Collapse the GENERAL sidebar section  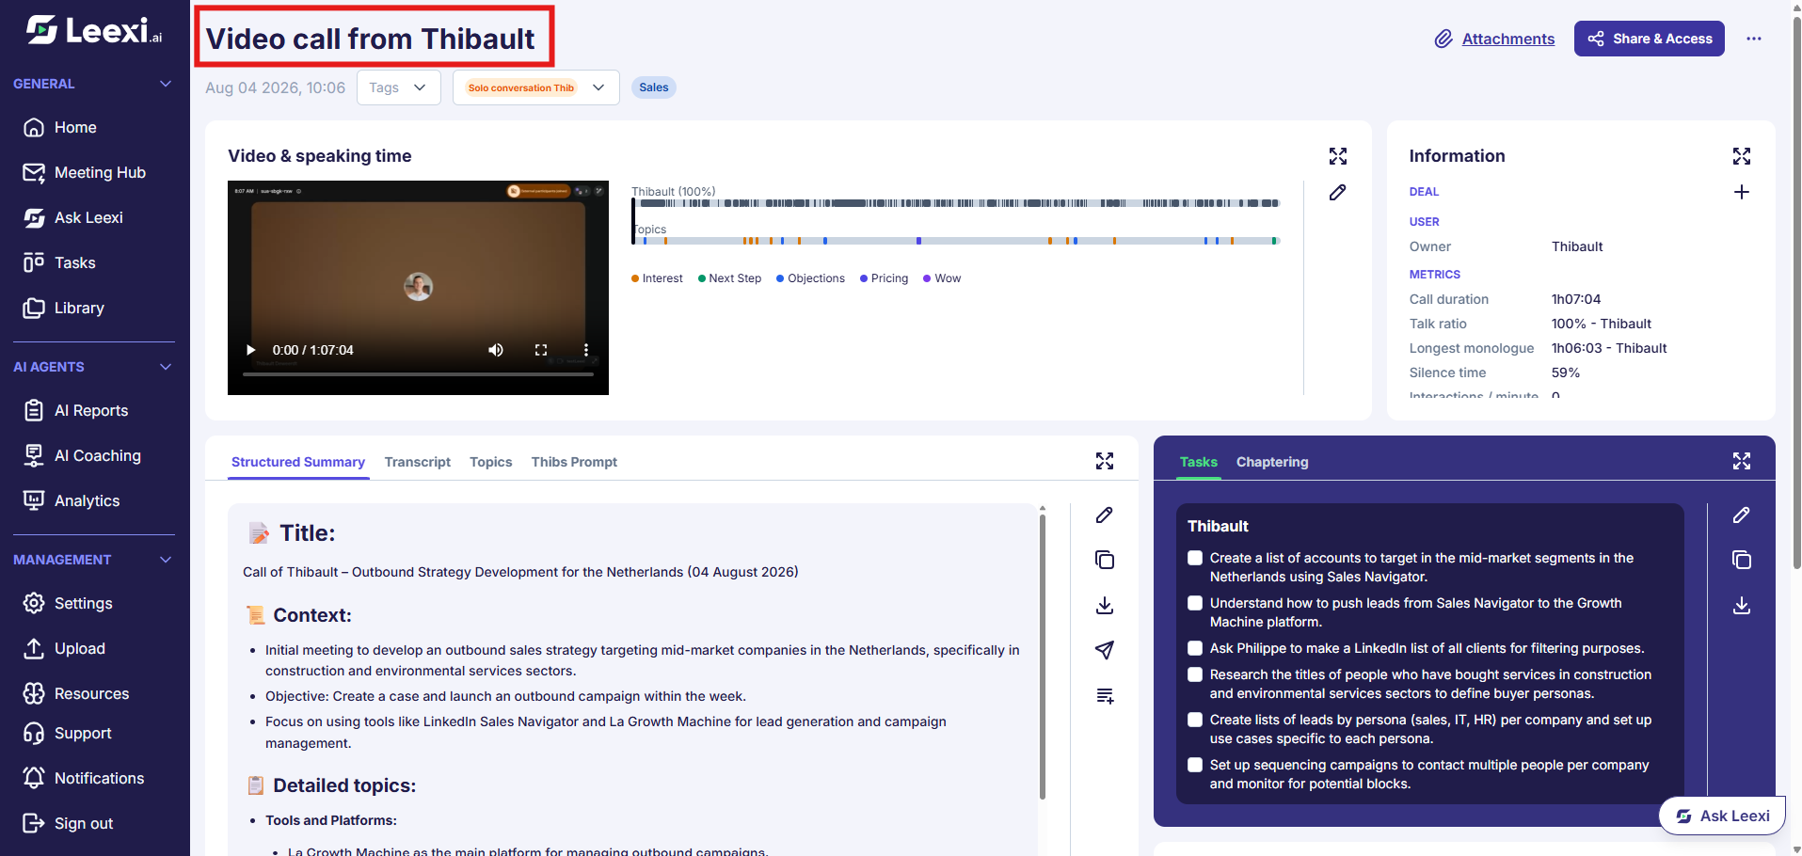click(166, 84)
